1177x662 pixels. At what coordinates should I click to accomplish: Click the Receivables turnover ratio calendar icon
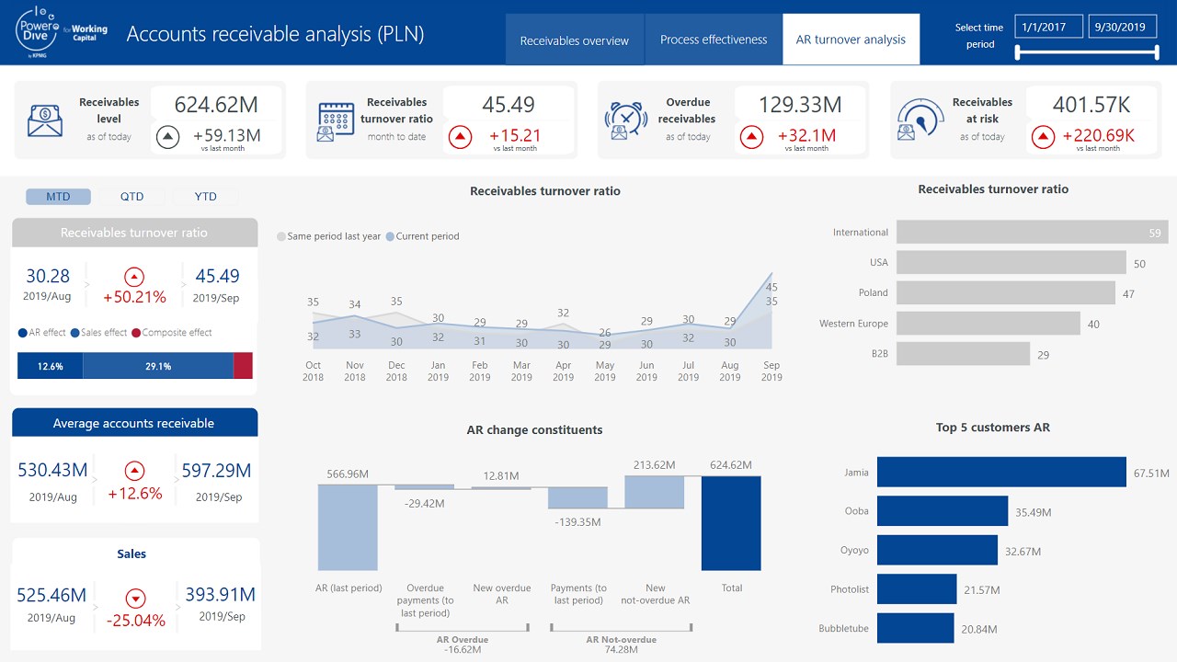coord(336,120)
